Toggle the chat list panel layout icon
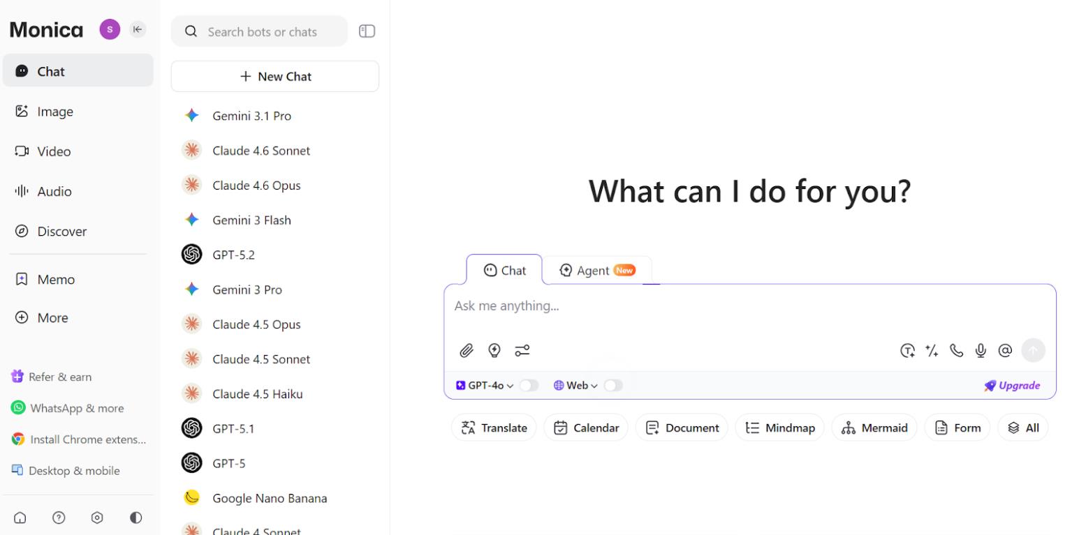1079x535 pixels. (x=367, y=31)
